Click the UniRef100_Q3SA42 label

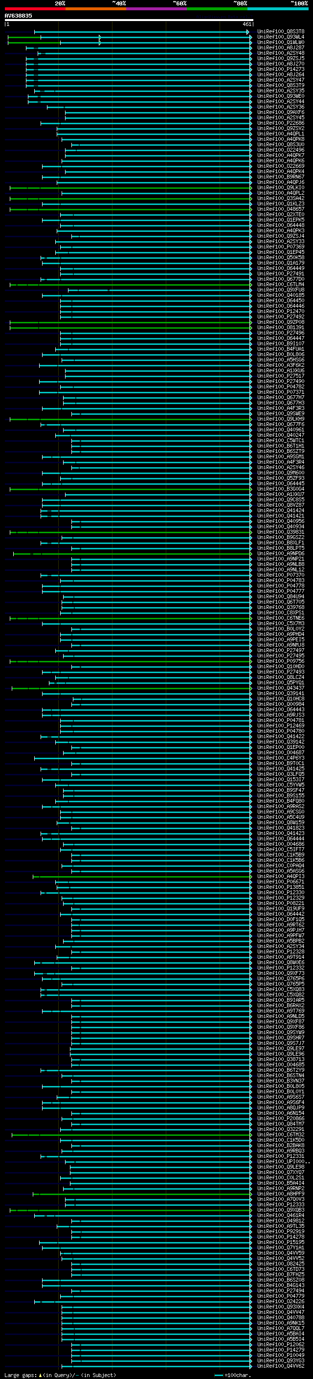point(280,198)
